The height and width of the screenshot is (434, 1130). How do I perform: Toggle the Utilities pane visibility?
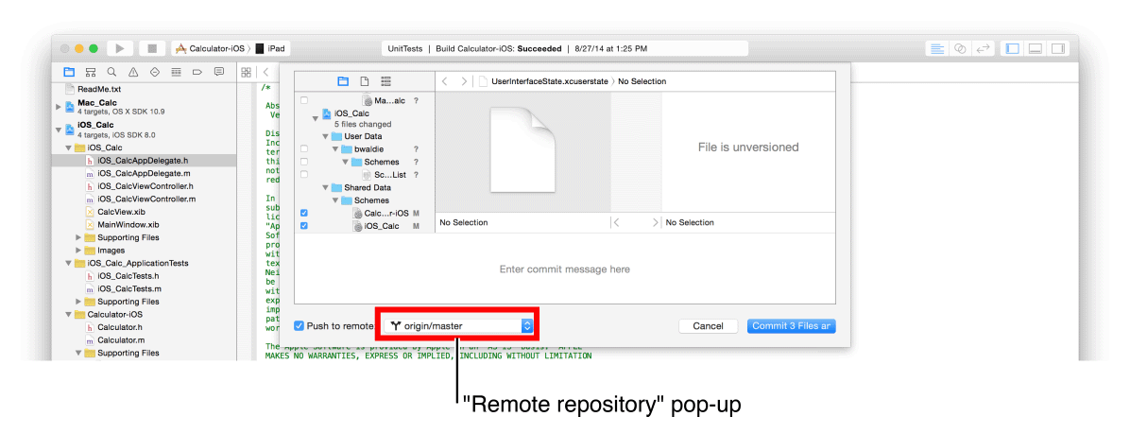(1058, 48)
